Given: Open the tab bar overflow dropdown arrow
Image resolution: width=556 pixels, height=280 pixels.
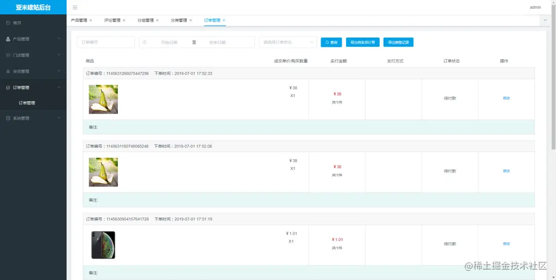Looking at the screenshot, I should tap(546, 21).
